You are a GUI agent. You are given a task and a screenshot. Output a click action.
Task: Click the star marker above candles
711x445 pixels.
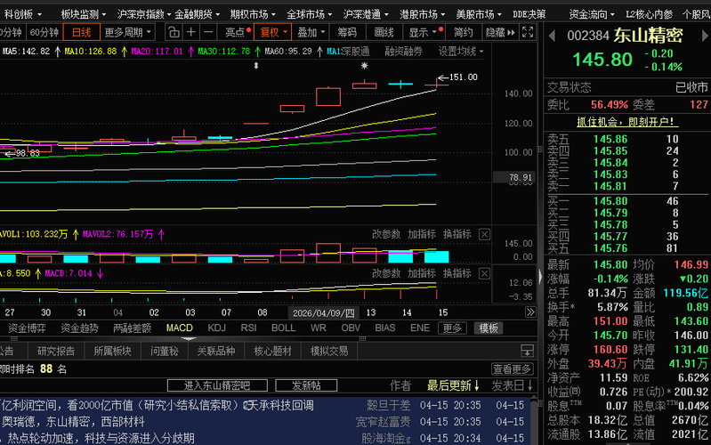[364, 66]
